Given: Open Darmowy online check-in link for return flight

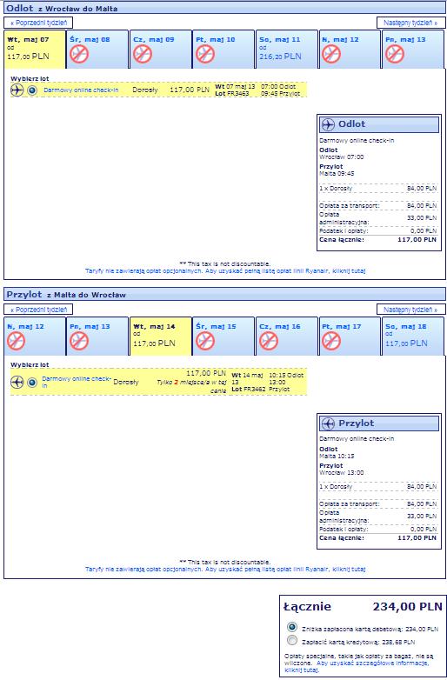Looking at the screenshot, I should pos(77,382).
